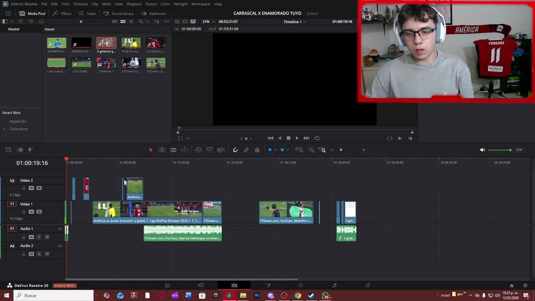Open Photoshop from taskbar
535x301 pixels.
[x=257, y=296]
